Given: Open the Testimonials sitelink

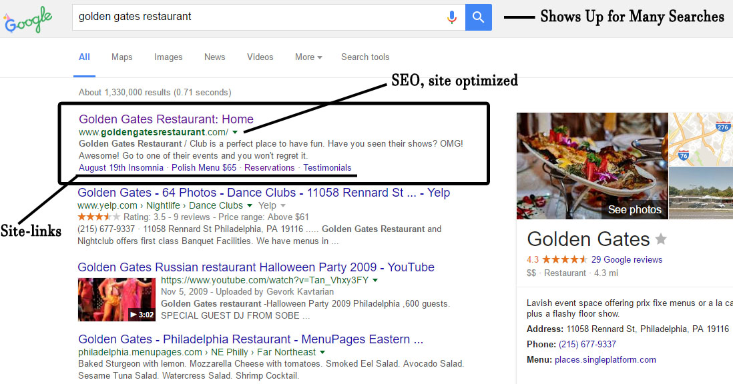Looking at the screenshot, I should pos(327,167).
